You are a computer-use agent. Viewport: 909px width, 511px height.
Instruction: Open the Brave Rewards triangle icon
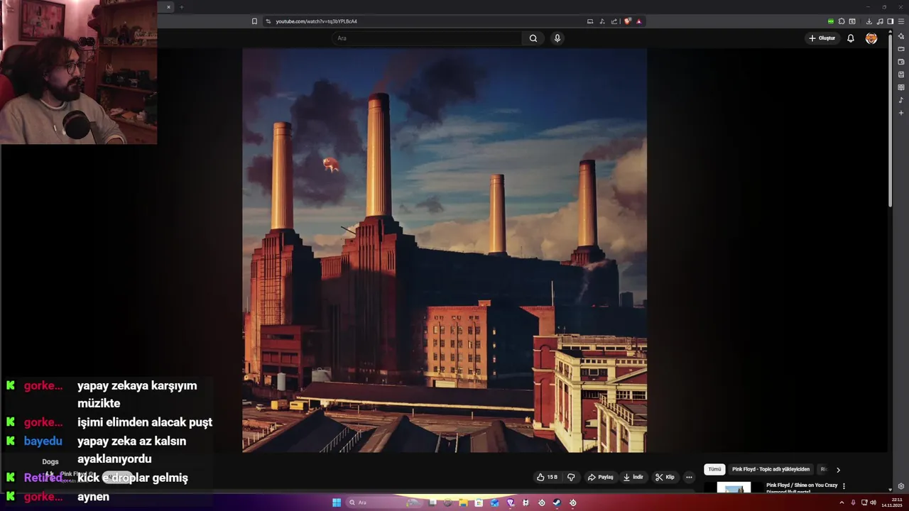pyautogui.click(x=639, y=21)
